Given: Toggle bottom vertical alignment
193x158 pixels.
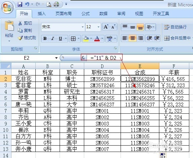Looking at the screenshot, I should [x=140, y=27].
